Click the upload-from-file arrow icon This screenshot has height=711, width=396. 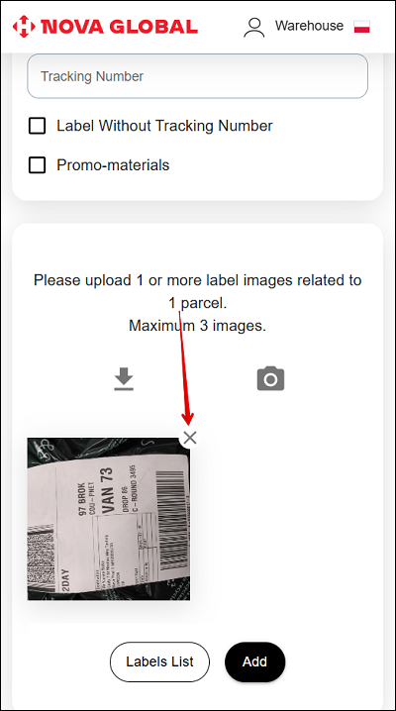point(124,378)
